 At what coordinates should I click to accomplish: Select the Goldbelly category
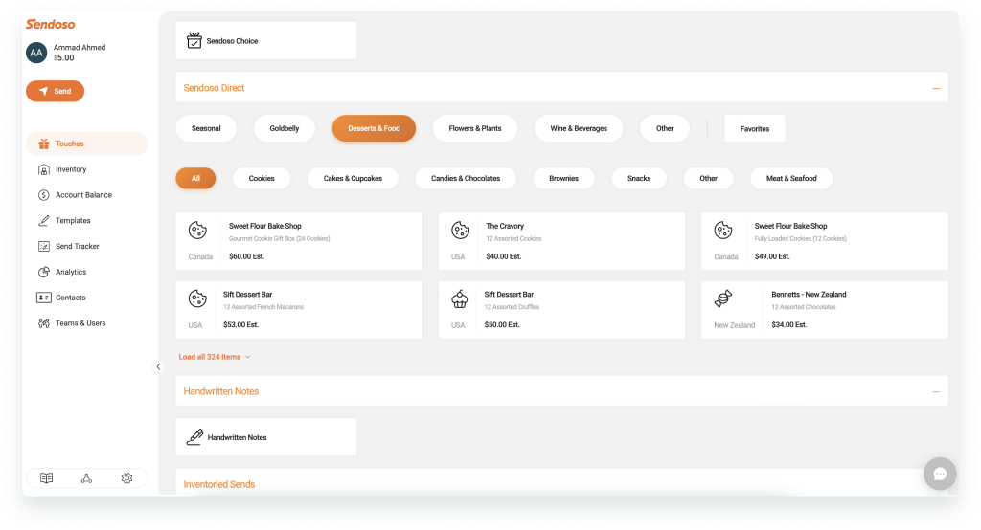pos(284,128)
